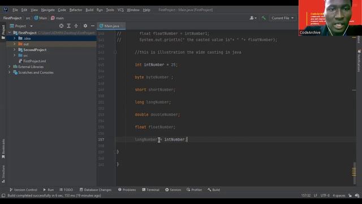Open the Profiler tool window
The width and height of the screenshot is (362, 204).
[194, 190]
